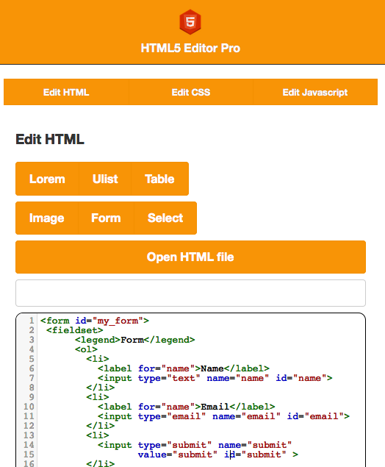Screen dimensions: 385x467
Task: Click the HTML5 Editor Pro title
Action: pyautogui.click(x=190, y=49)
